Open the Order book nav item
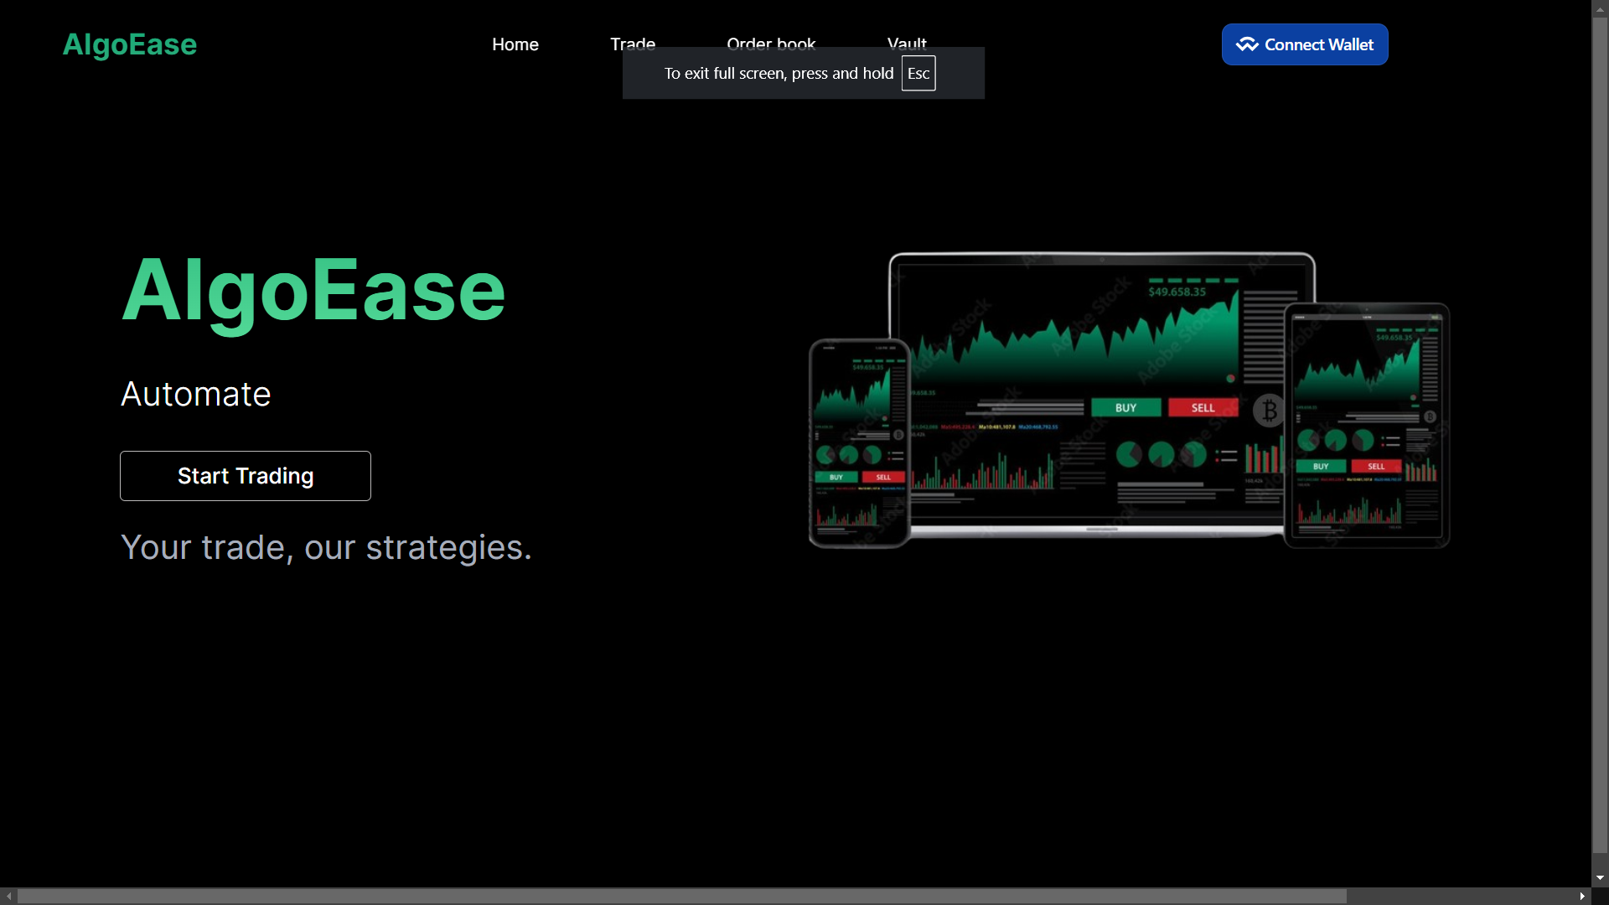Screen dimensions: 1609x905 click(x=770, y=41)
